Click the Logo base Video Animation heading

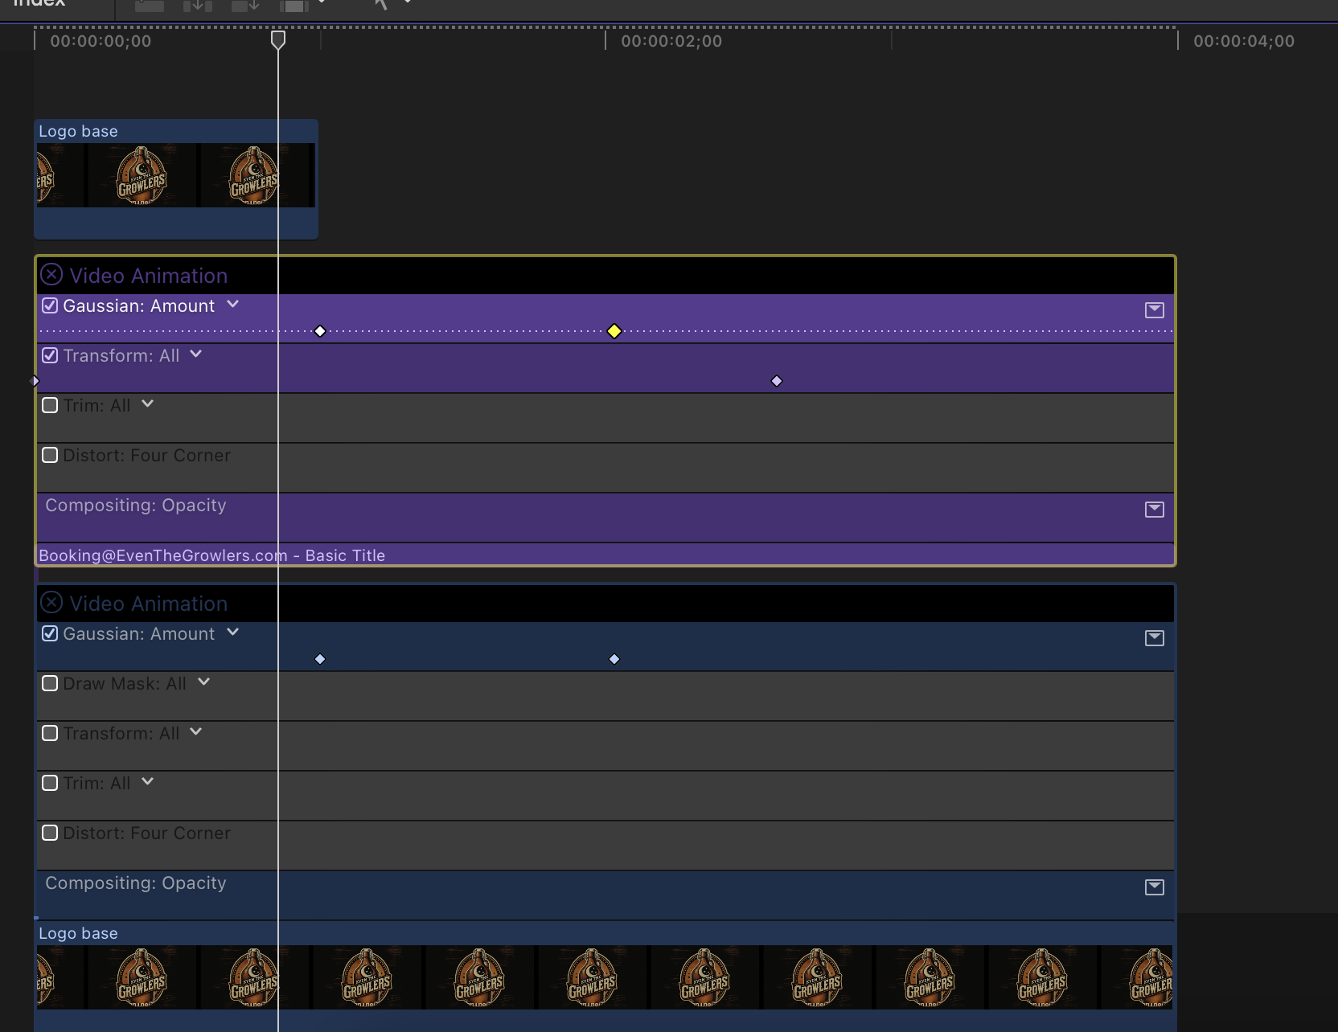(149, 604)
